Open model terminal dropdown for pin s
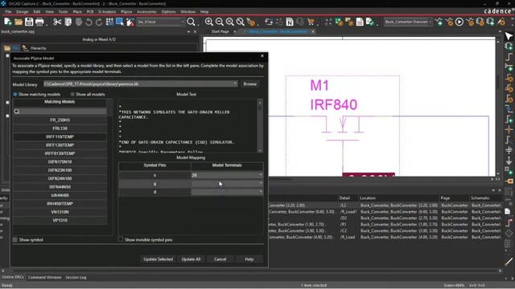515x289 pixels. point(261,175)
